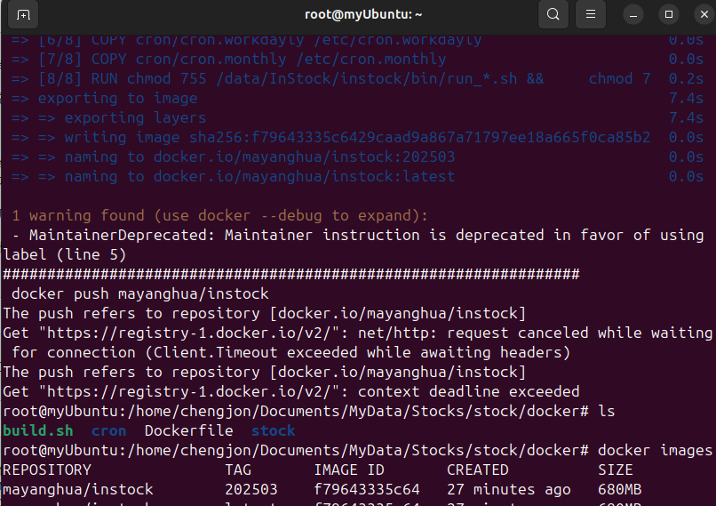Click the build.sh file name

(38, 430)
